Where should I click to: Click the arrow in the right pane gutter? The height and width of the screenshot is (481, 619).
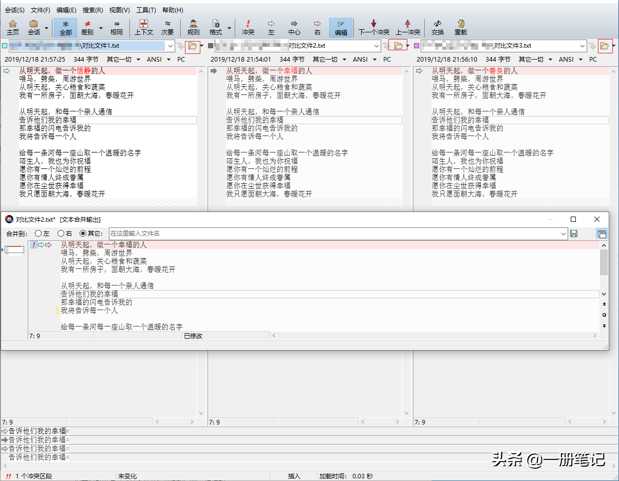tap(419, 71)
